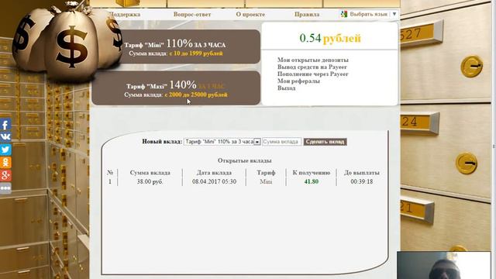The image size is (496, 279).
Task: Open Мои открытые депозиты link
Action: [x=313, y=60]
